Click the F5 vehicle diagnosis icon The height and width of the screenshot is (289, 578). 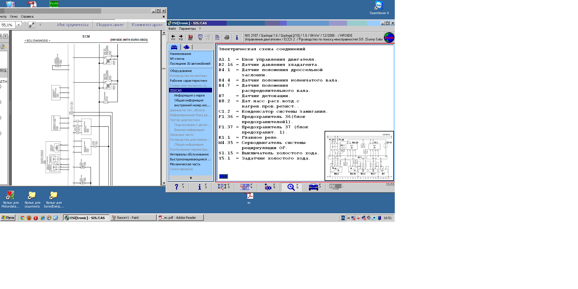pyautogui.click(x=268, y=187)
